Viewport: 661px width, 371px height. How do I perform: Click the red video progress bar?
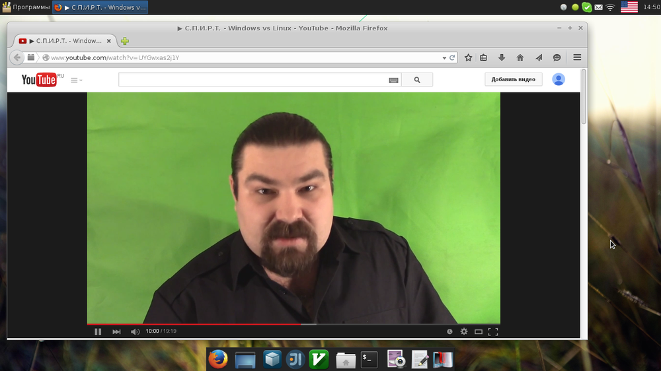(x=198, y=324)
